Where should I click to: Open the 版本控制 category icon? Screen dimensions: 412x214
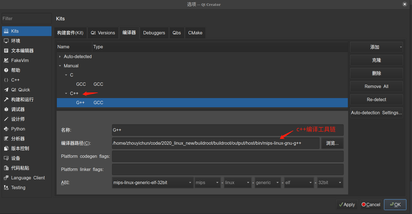[x=6, y=148]
